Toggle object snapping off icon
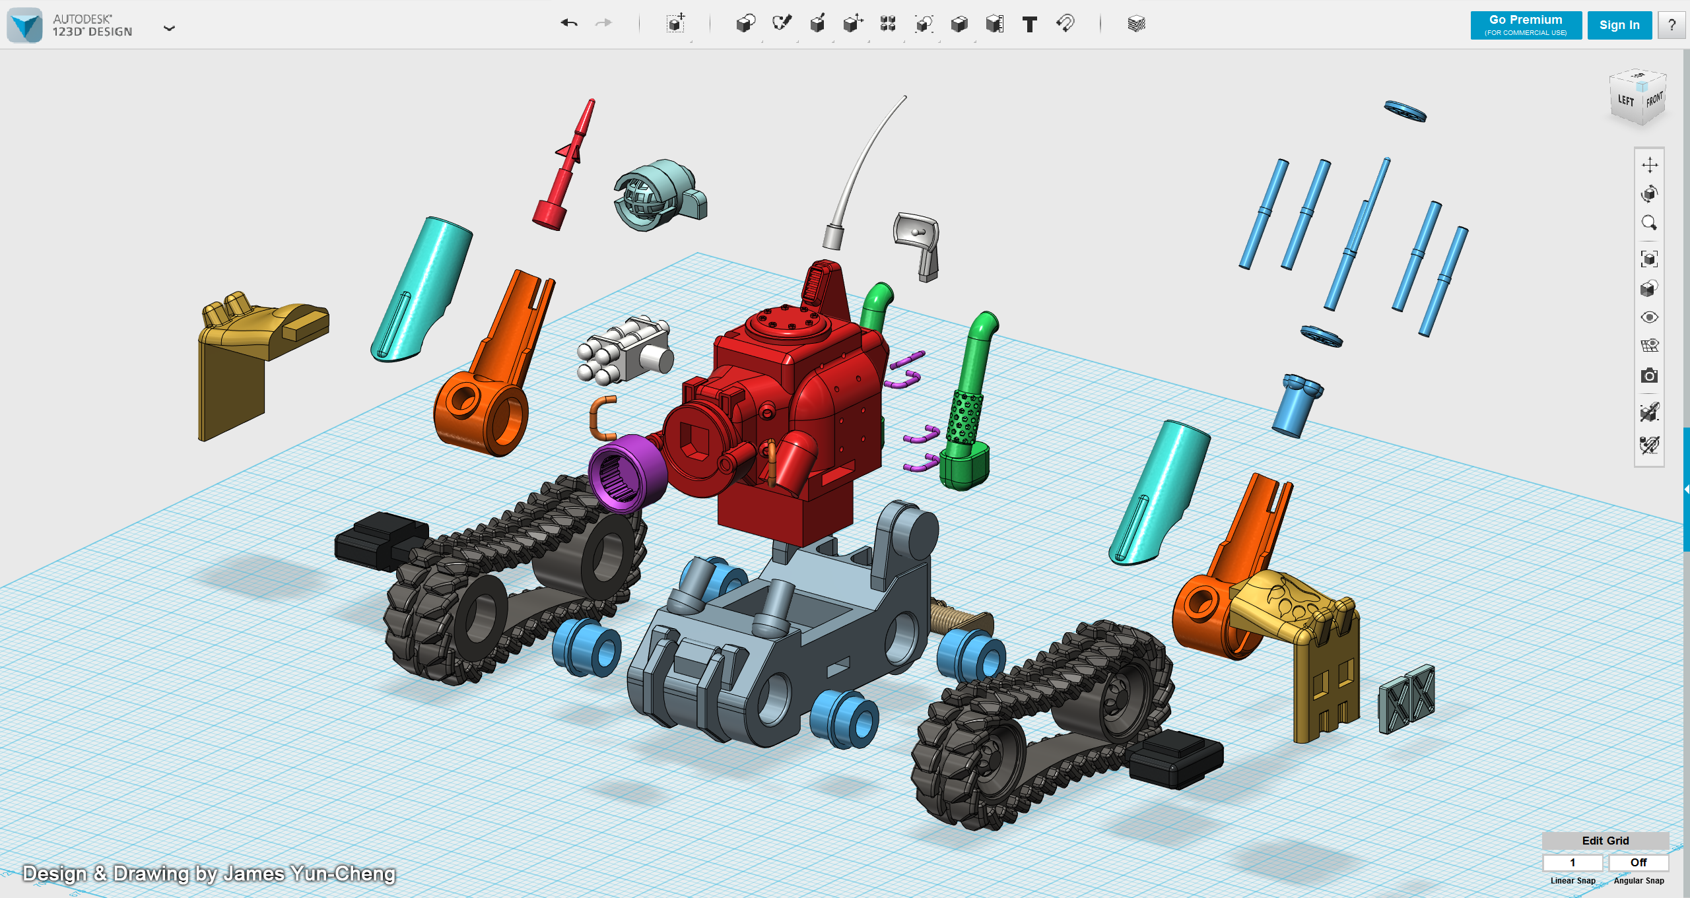 point(1649,413)
